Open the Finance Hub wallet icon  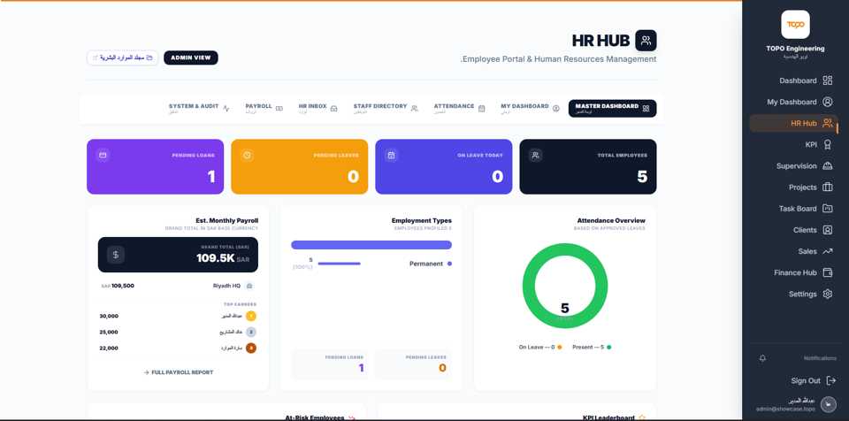pos(828,272)
